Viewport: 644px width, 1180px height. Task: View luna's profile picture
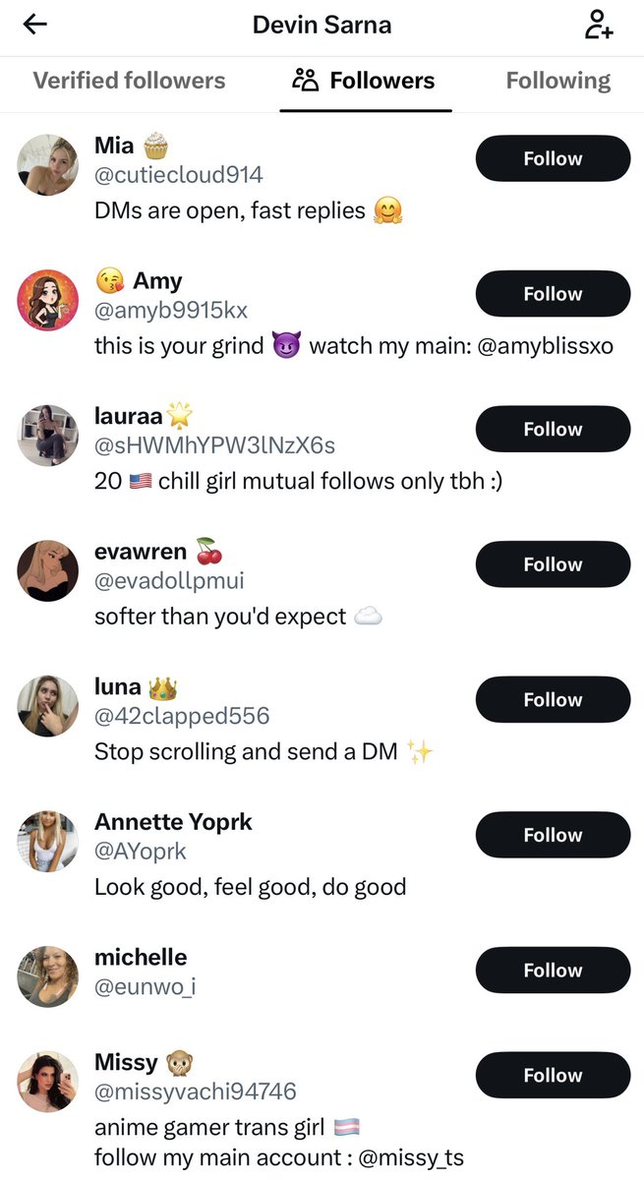[47, 706]
